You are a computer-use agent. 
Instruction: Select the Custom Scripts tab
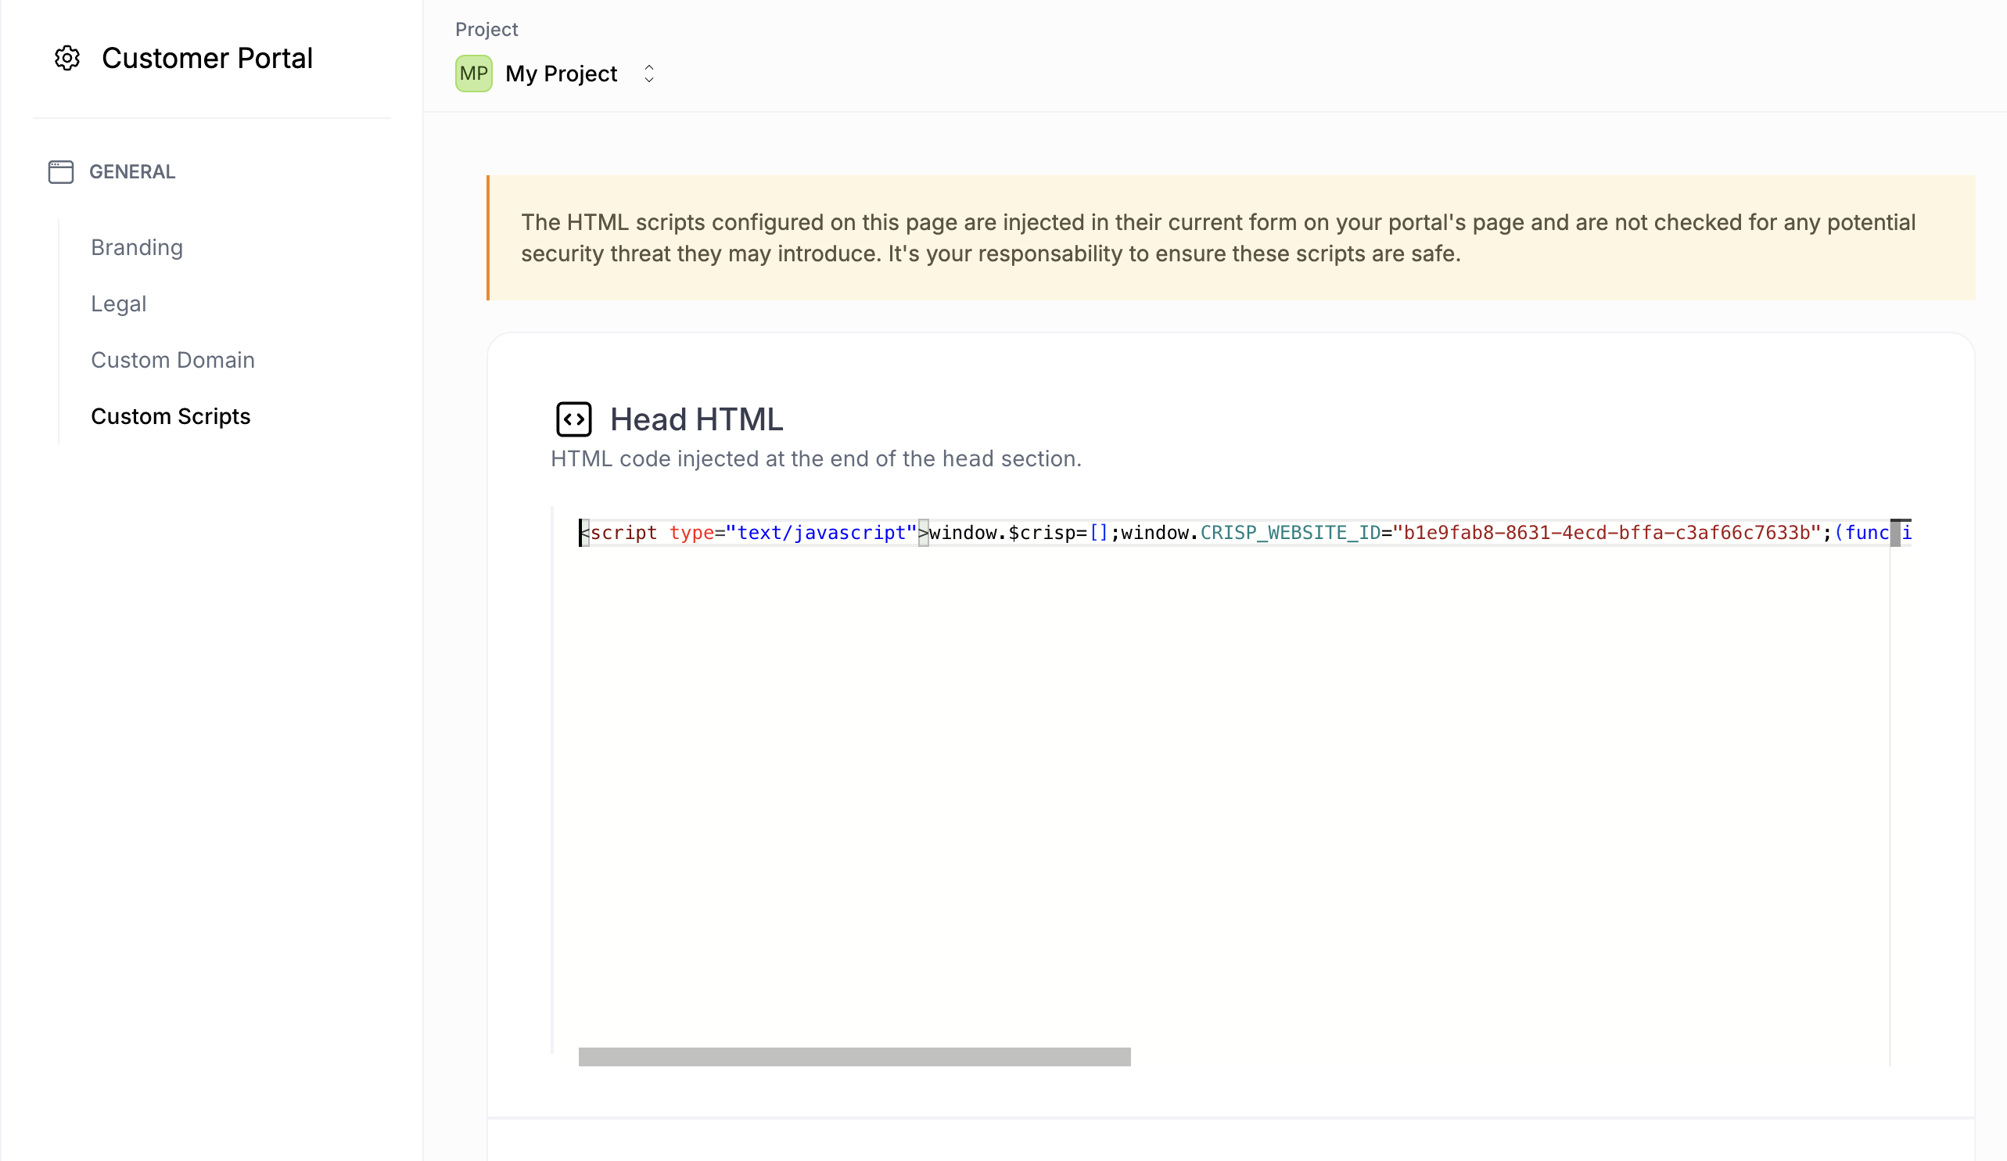pos(171,416)
